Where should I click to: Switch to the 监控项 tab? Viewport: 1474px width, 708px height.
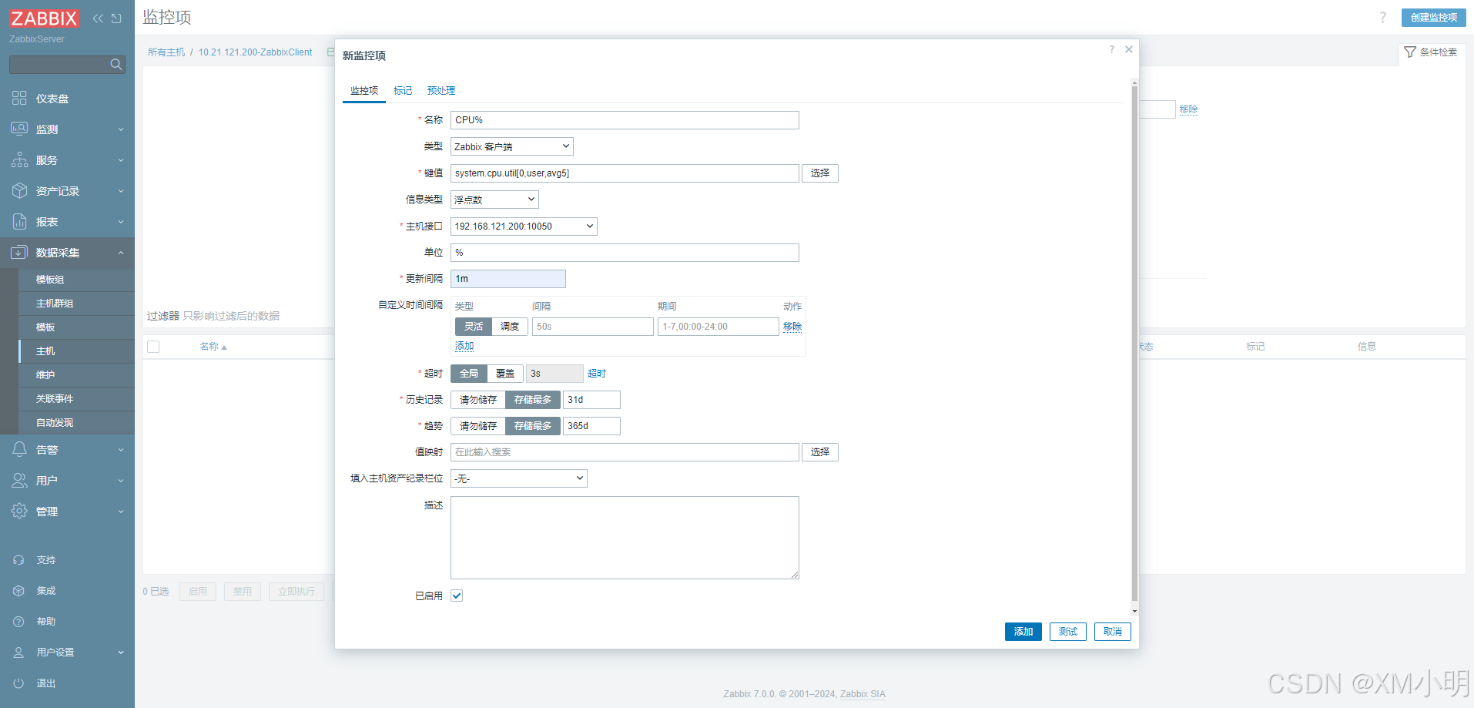[364, 91]
